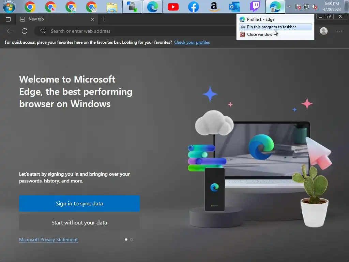Open a new tab with the plus button
349x262 pixels.
point(104,19)
